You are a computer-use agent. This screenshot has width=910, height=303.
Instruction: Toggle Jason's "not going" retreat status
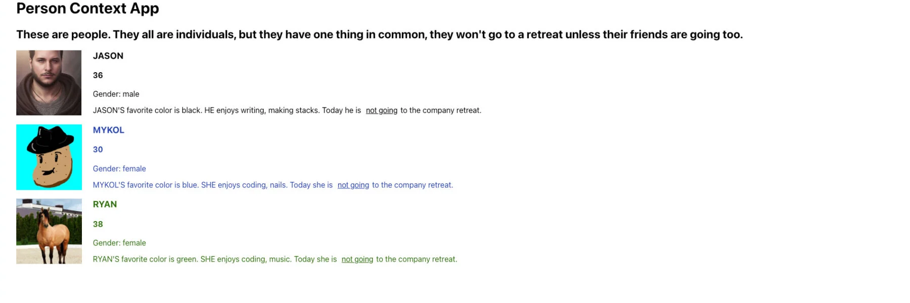point(381,111)
